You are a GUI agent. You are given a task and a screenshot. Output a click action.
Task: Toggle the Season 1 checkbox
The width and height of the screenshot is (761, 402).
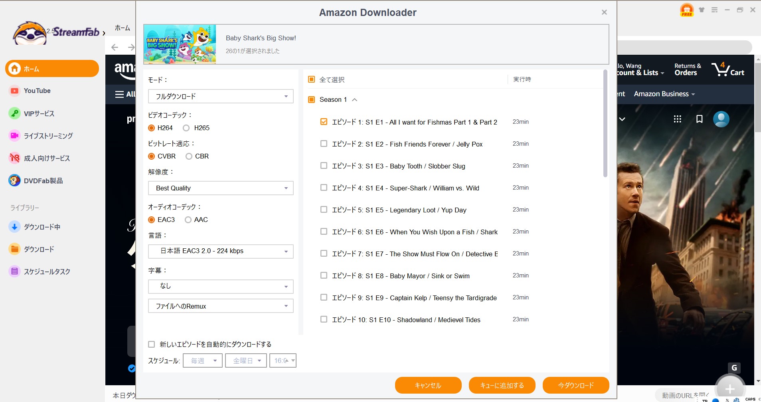[x=312, y=99]
